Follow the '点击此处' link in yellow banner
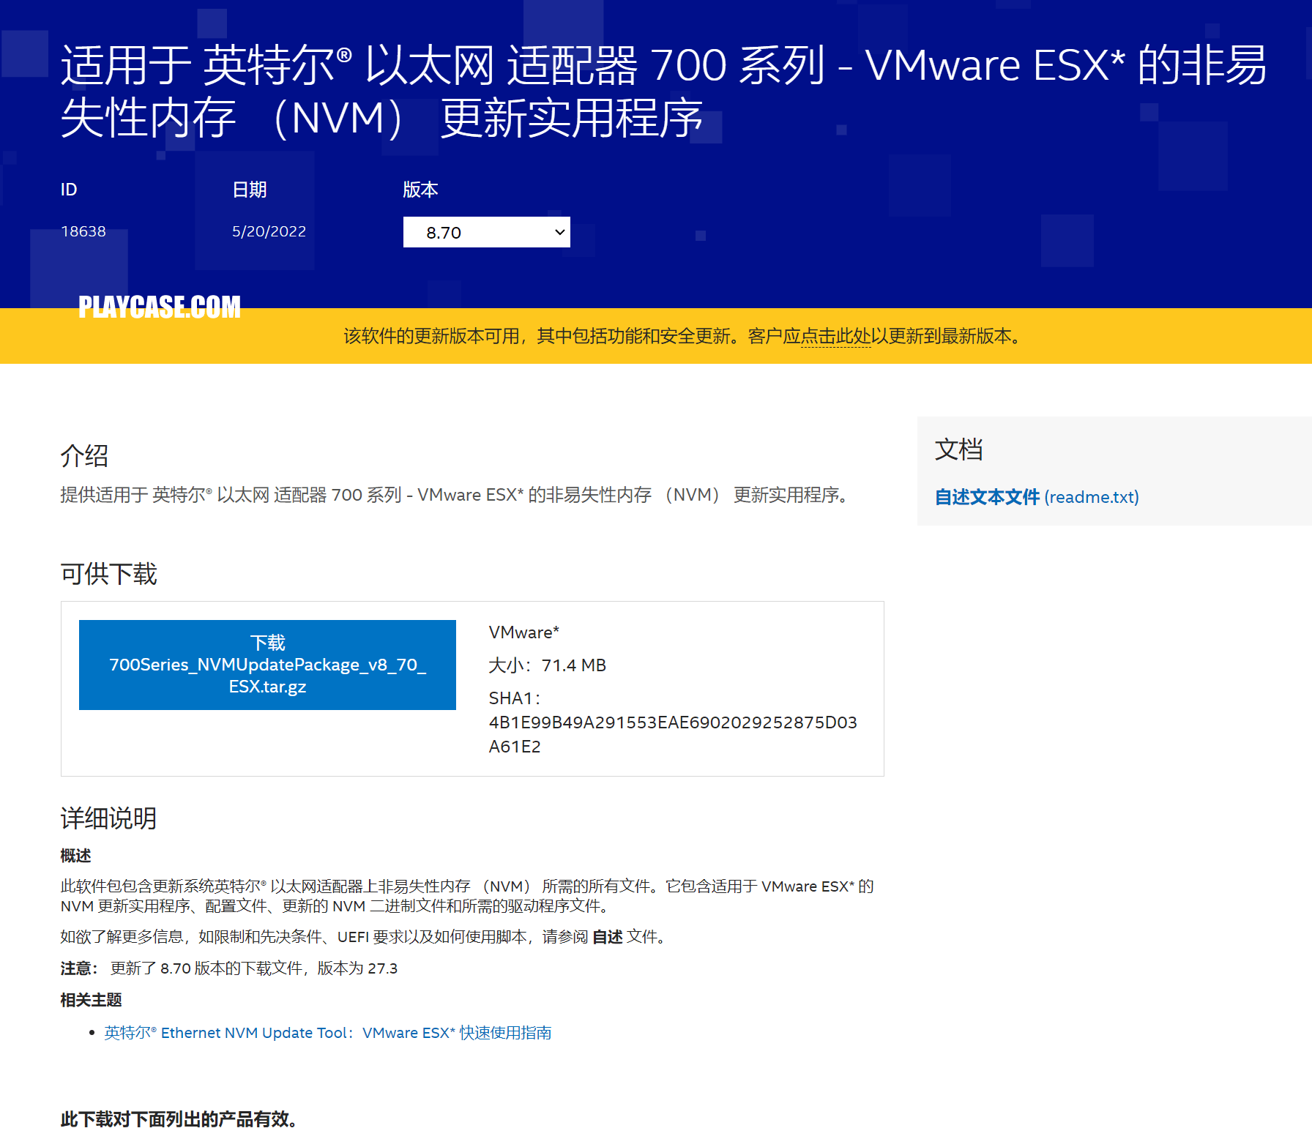The width and height of the screenshot is (1312, 1128). (x=835, y=336)
